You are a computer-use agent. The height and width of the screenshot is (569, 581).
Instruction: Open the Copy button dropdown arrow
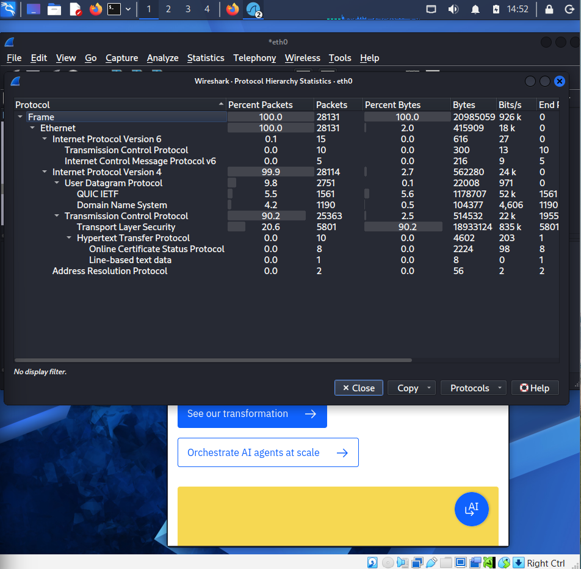point(429,388)
